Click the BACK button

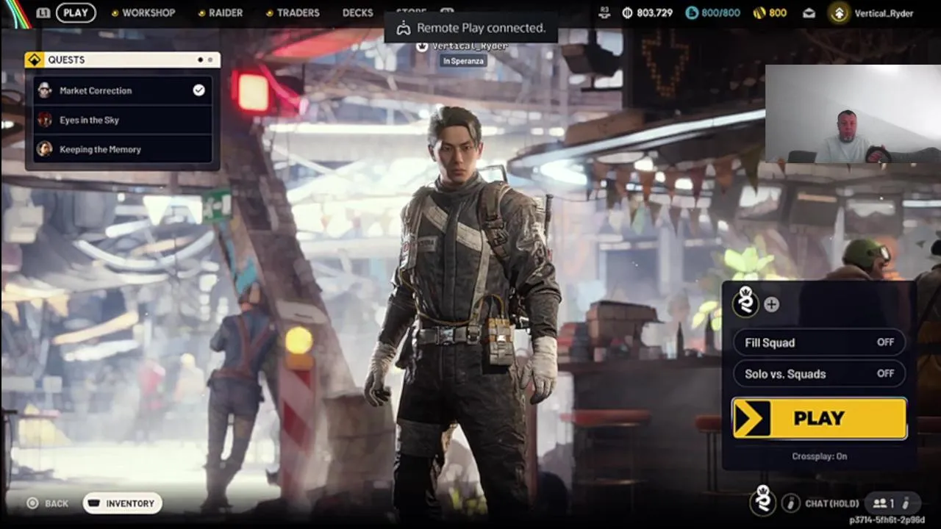point(48,503)
